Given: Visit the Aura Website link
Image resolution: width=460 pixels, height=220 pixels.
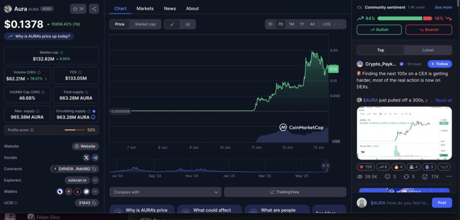Looking at the screenshot, I should tap(85, 146).
